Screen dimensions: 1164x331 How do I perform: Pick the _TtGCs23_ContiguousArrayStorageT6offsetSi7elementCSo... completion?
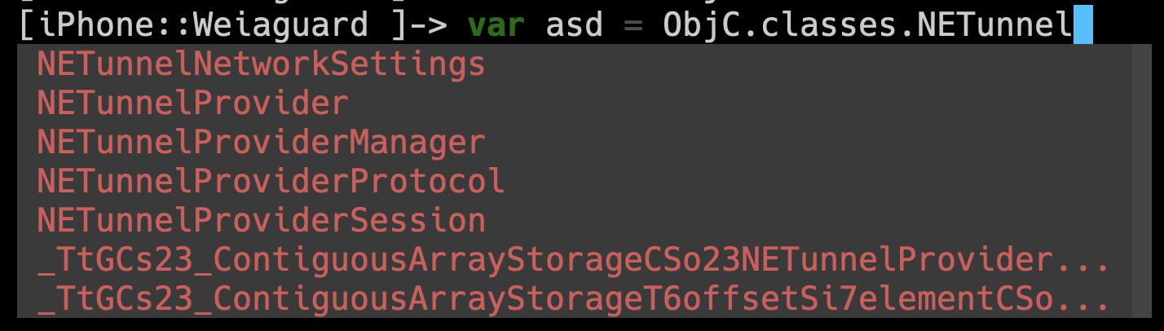point(572,299)
